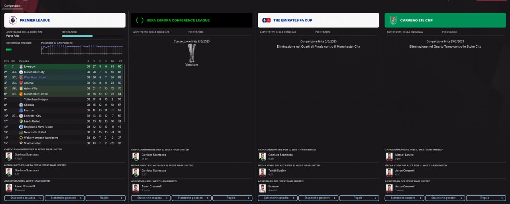Open Regole for the FA Cup

pyautogui.click(x=359, y=198)
